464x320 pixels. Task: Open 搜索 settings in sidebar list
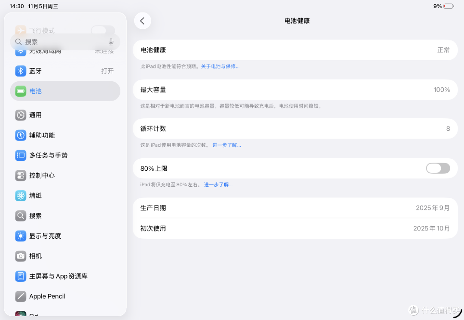point(65,216)
